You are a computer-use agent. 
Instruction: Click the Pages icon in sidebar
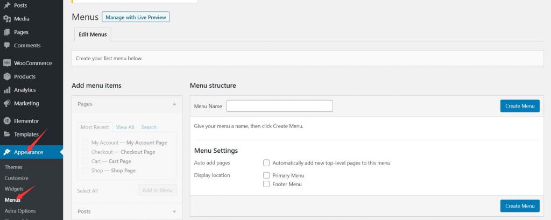[7, 32]
